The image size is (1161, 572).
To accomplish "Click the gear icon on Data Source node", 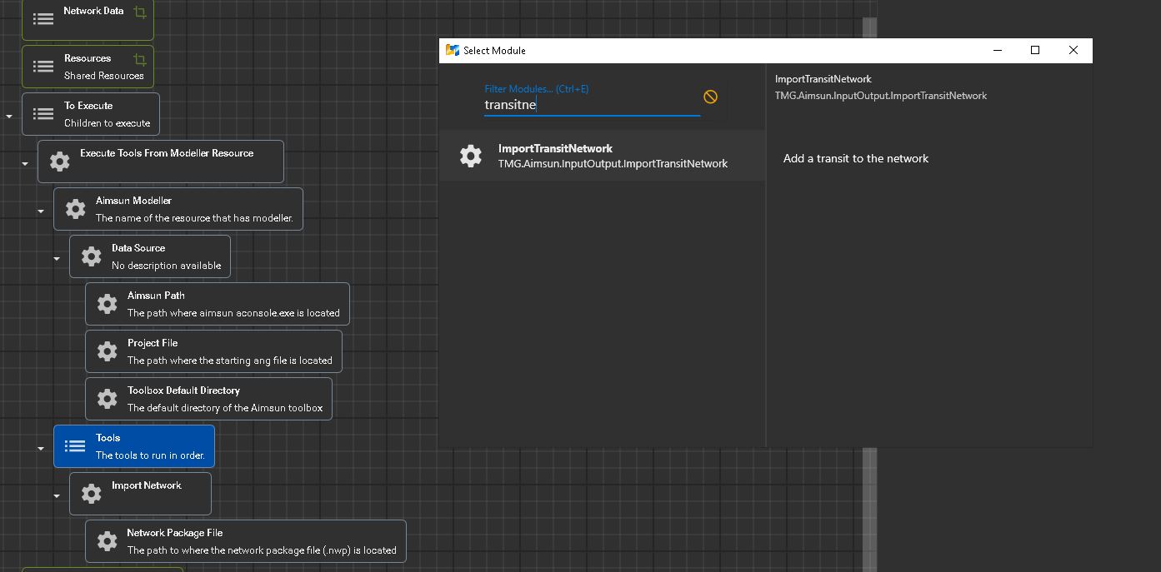I will pos(91,256).
